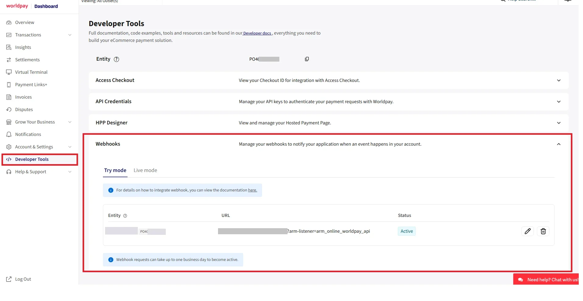The image size is (583, 301).
Task: Click the Help & Support headset icon
Action: [x=9, y=172]
